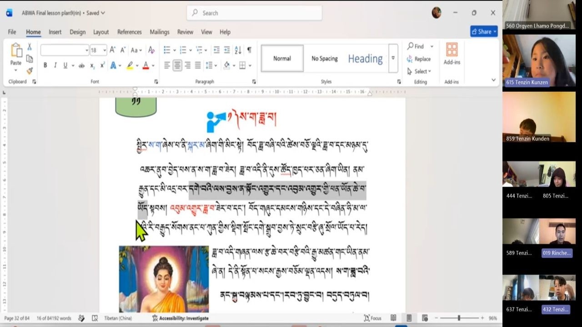Screen dimensions: 582x327
Task: Switch to the Layout tab
Action: coord(101,32)
